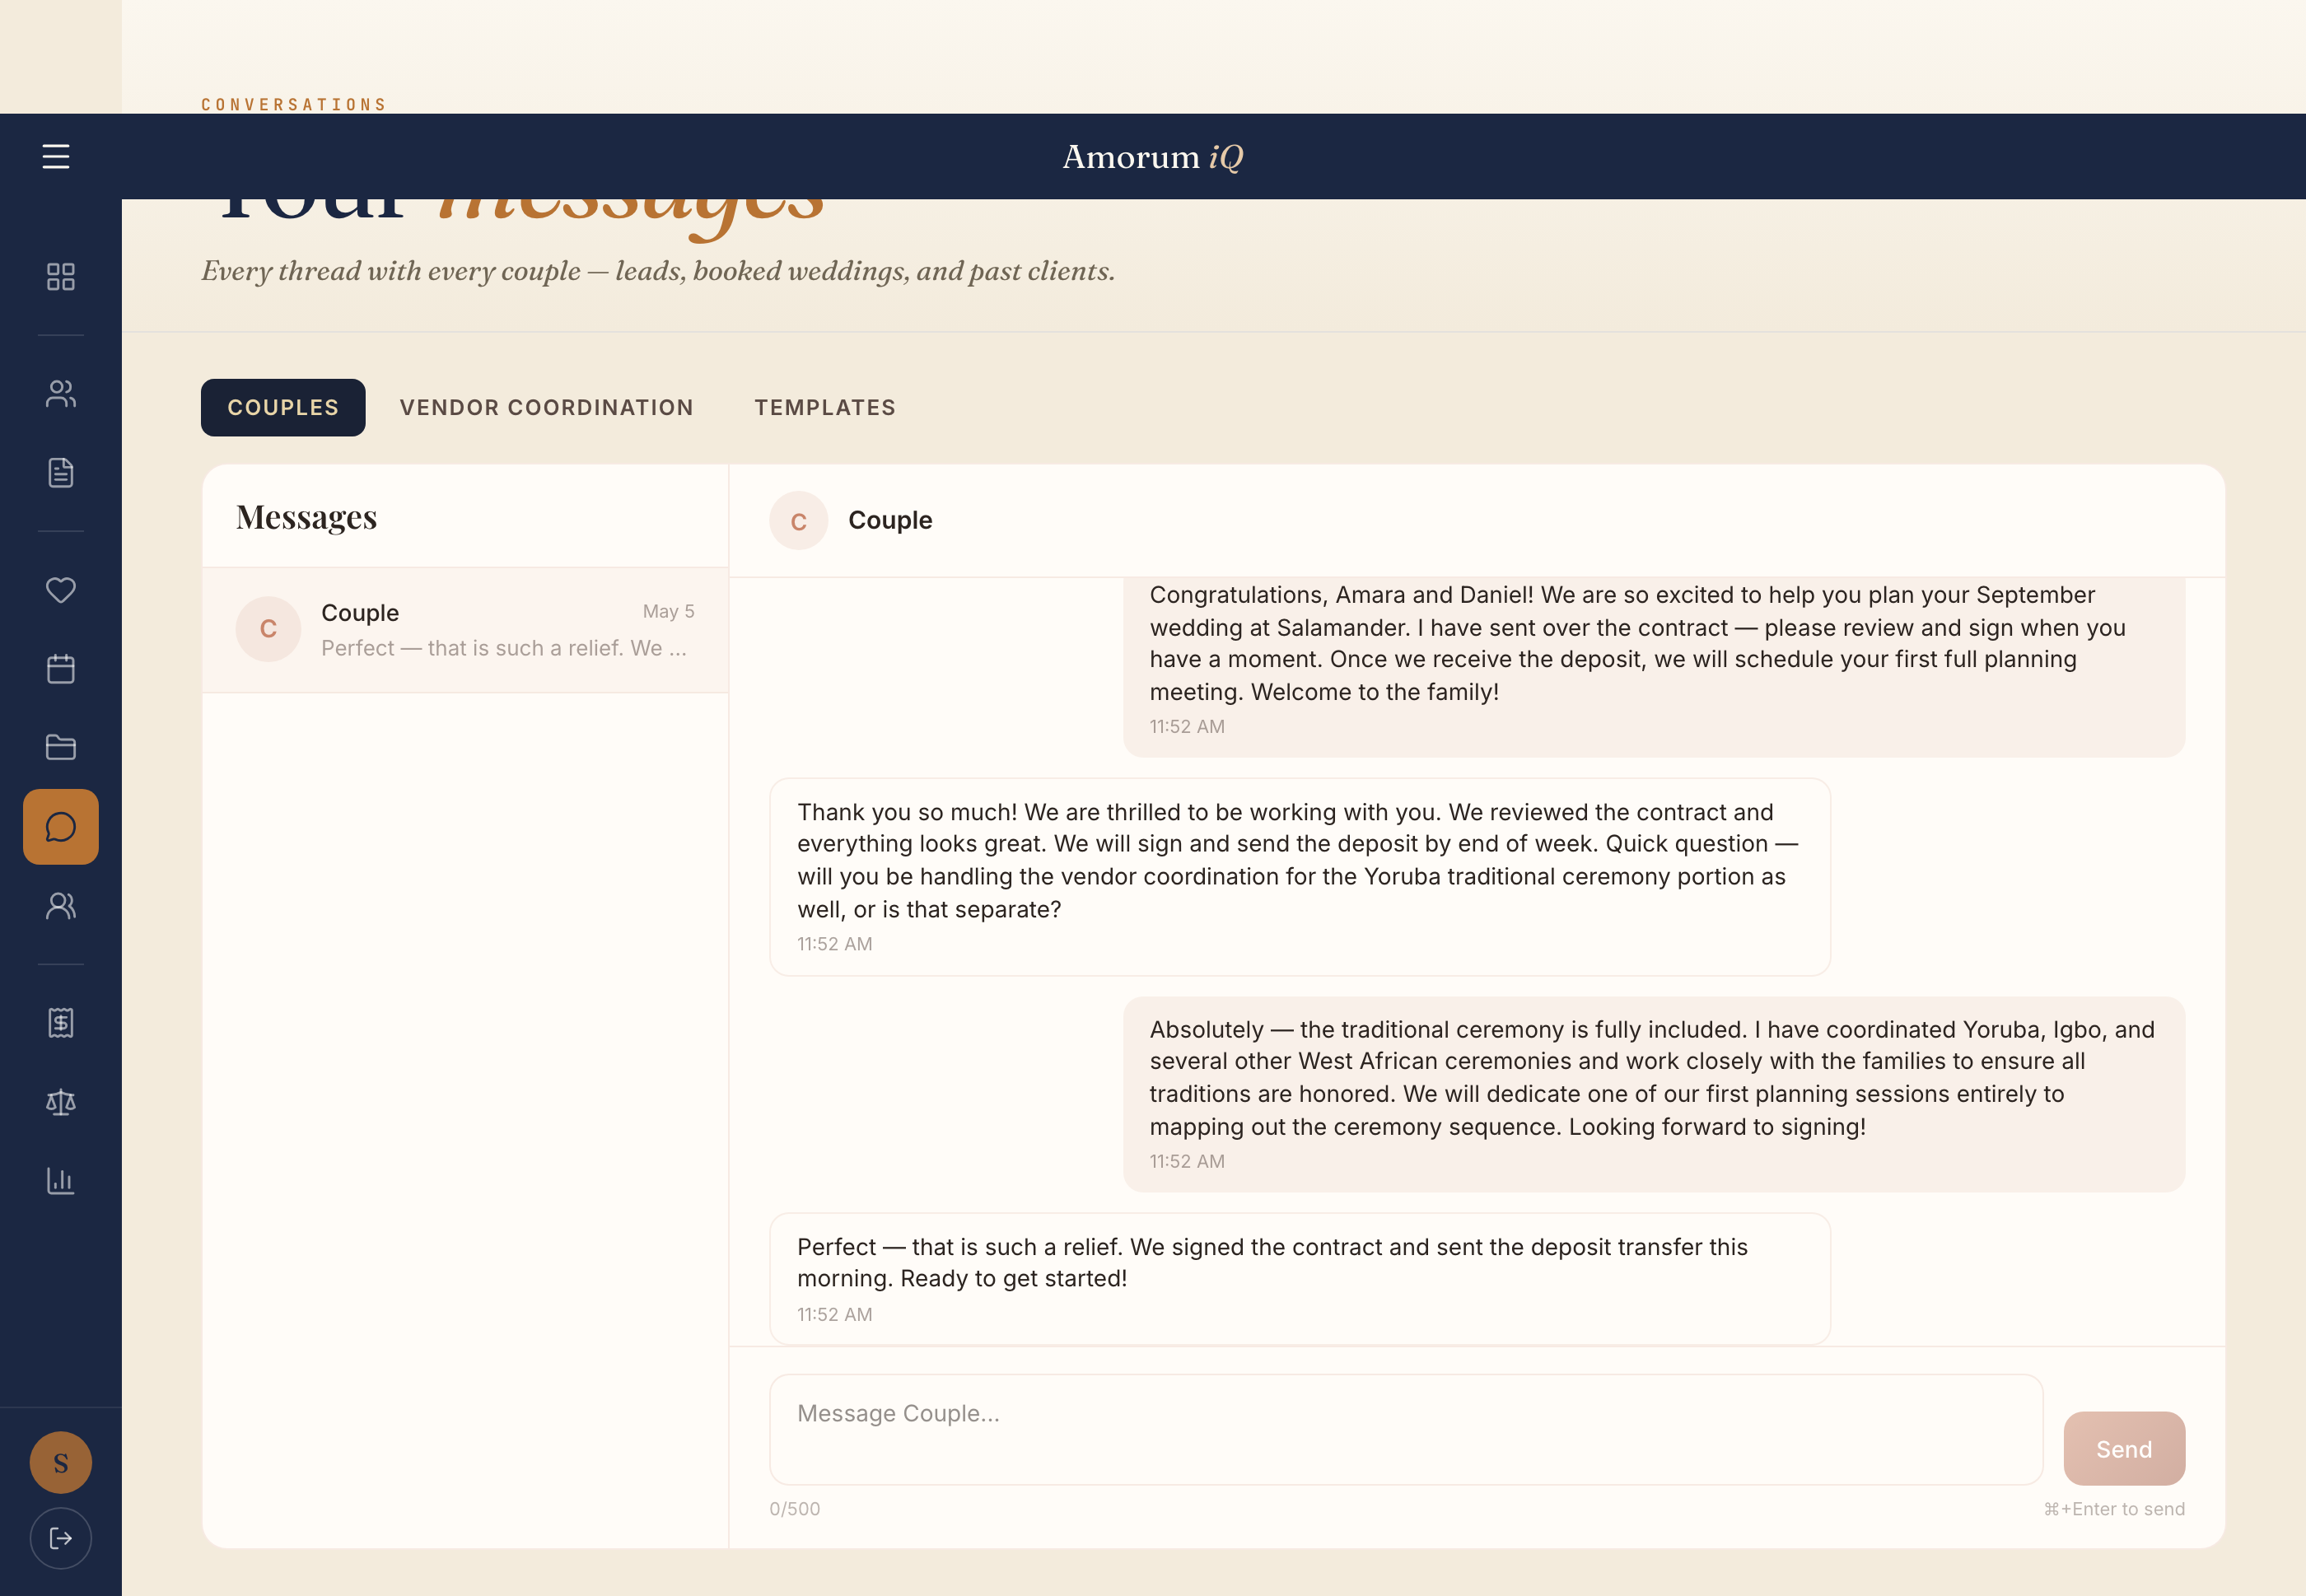Click the logout arrow icon
This screenshot has width=2306, height=1596.
click(x=61, y=1538)
